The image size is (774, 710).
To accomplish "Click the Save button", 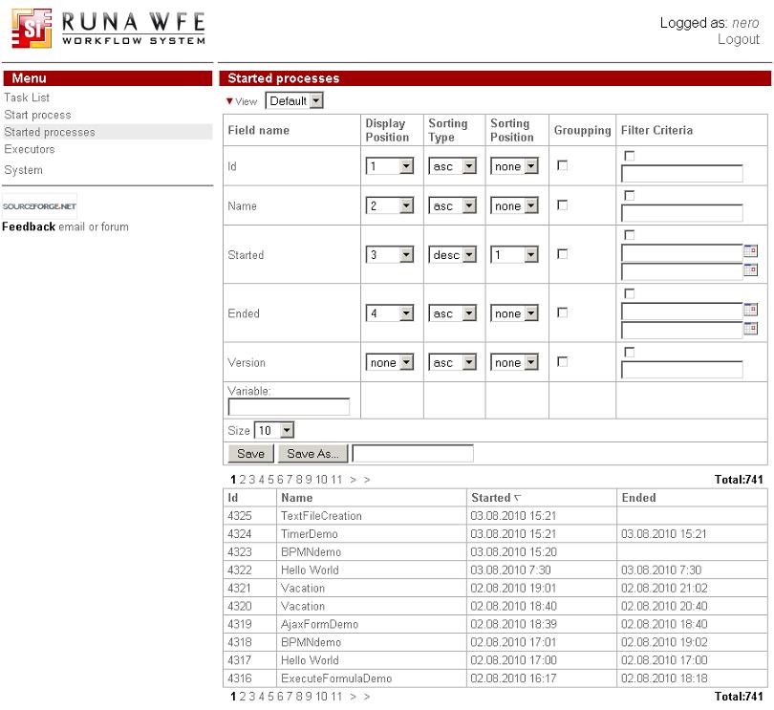I will [x=250, y=453].
